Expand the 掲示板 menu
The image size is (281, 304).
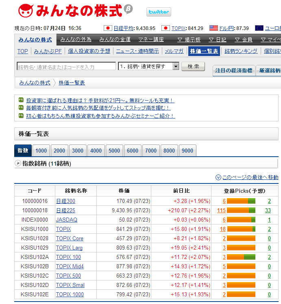click(189, 39)
